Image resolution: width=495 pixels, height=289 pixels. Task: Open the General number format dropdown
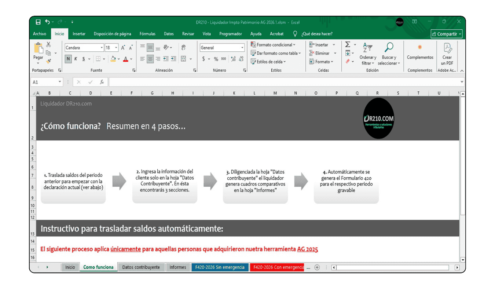[x=242, y=47]
